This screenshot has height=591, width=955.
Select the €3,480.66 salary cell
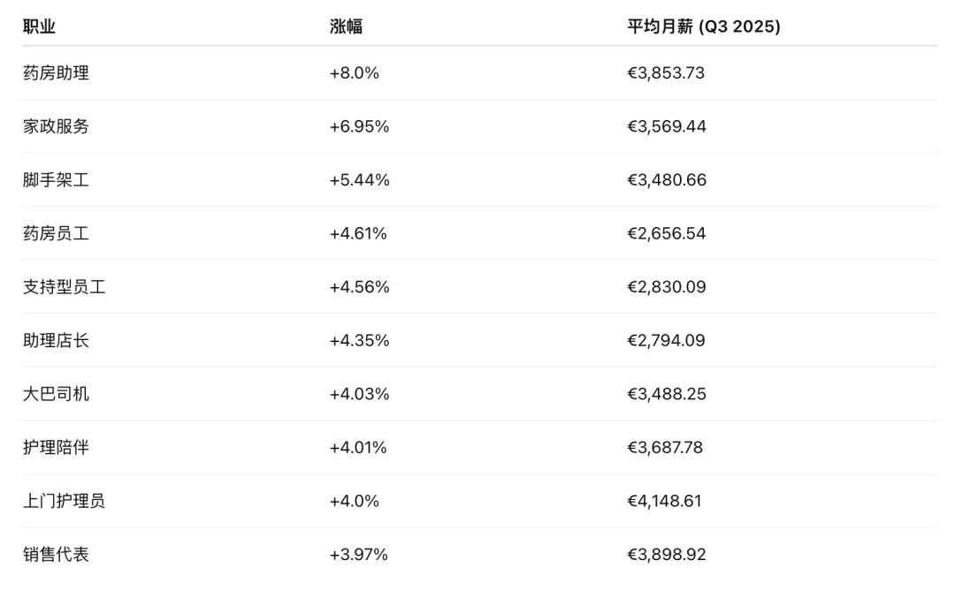tap(667, 180)
